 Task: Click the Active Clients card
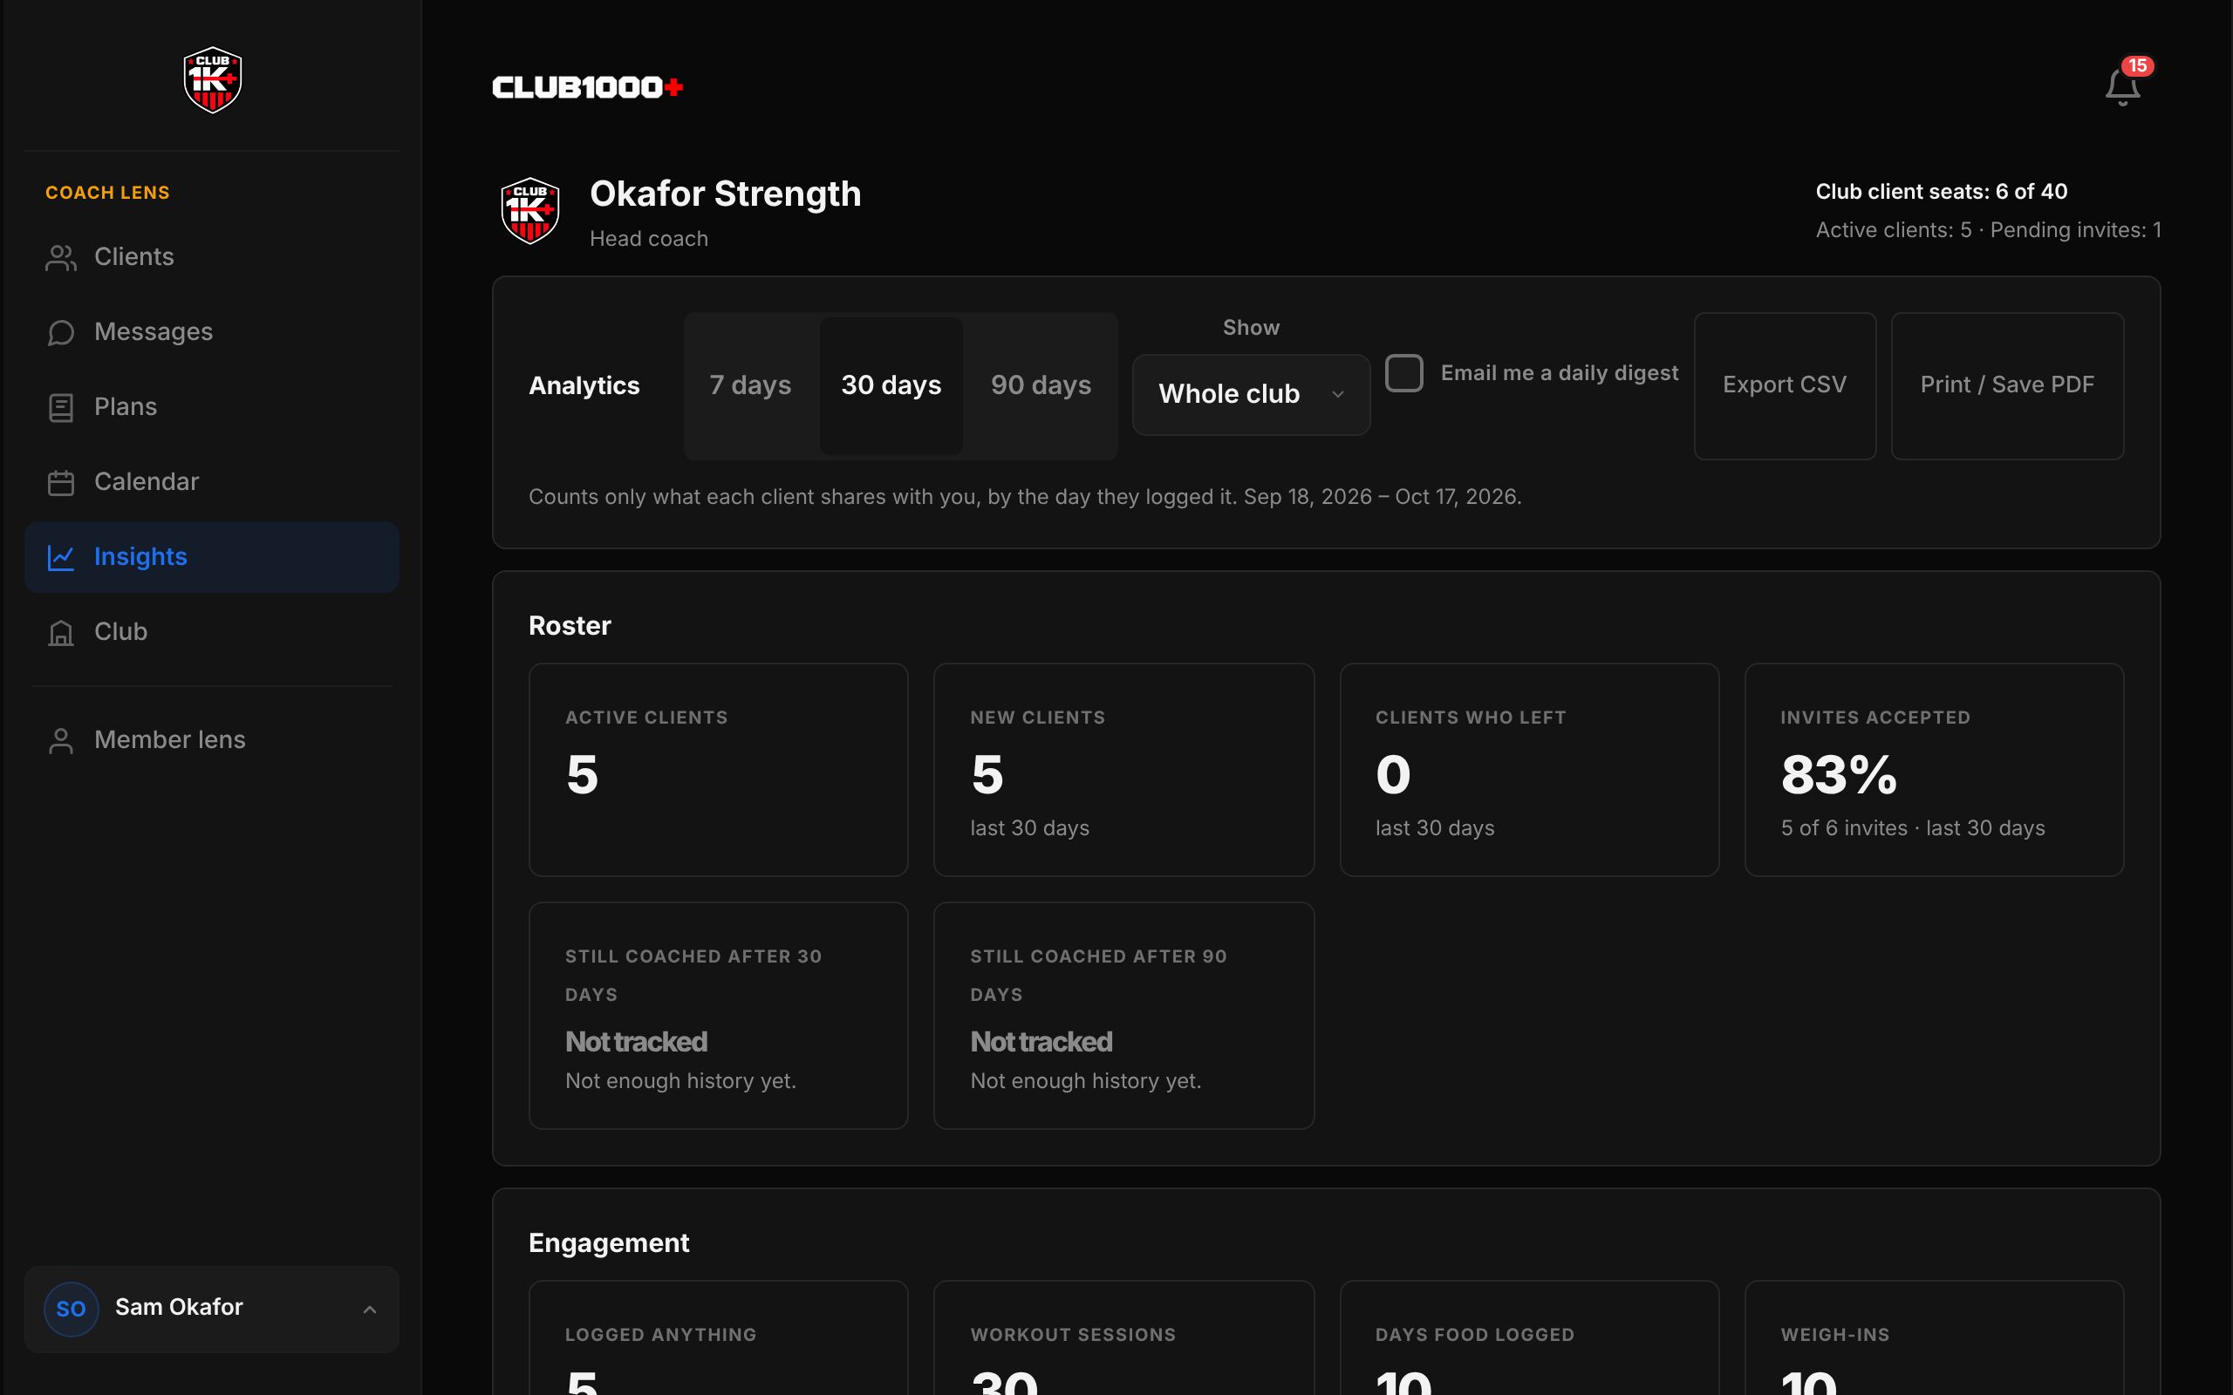point(718,770)
